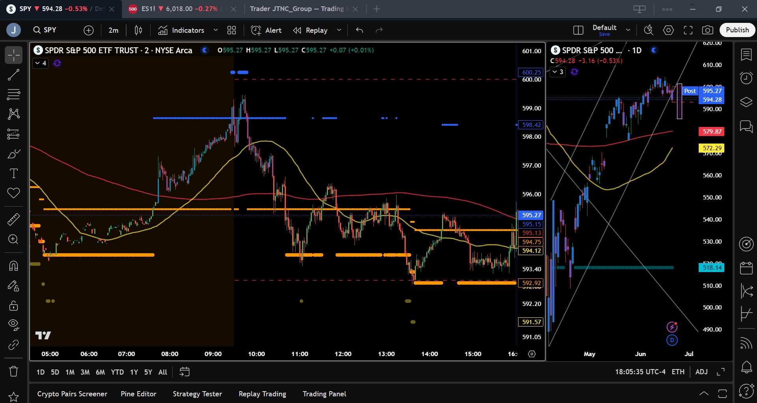Set the chart range to YTD
Screen dimensions: 757x403
coord(117,372)
